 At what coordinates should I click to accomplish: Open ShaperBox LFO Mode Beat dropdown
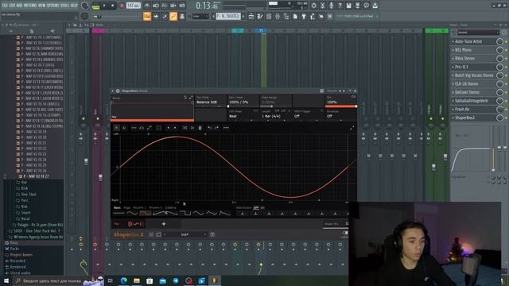[243, 114]
